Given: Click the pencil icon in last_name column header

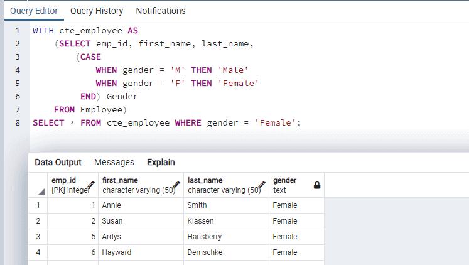Looking at the screenshot, I should coord(262,185).
